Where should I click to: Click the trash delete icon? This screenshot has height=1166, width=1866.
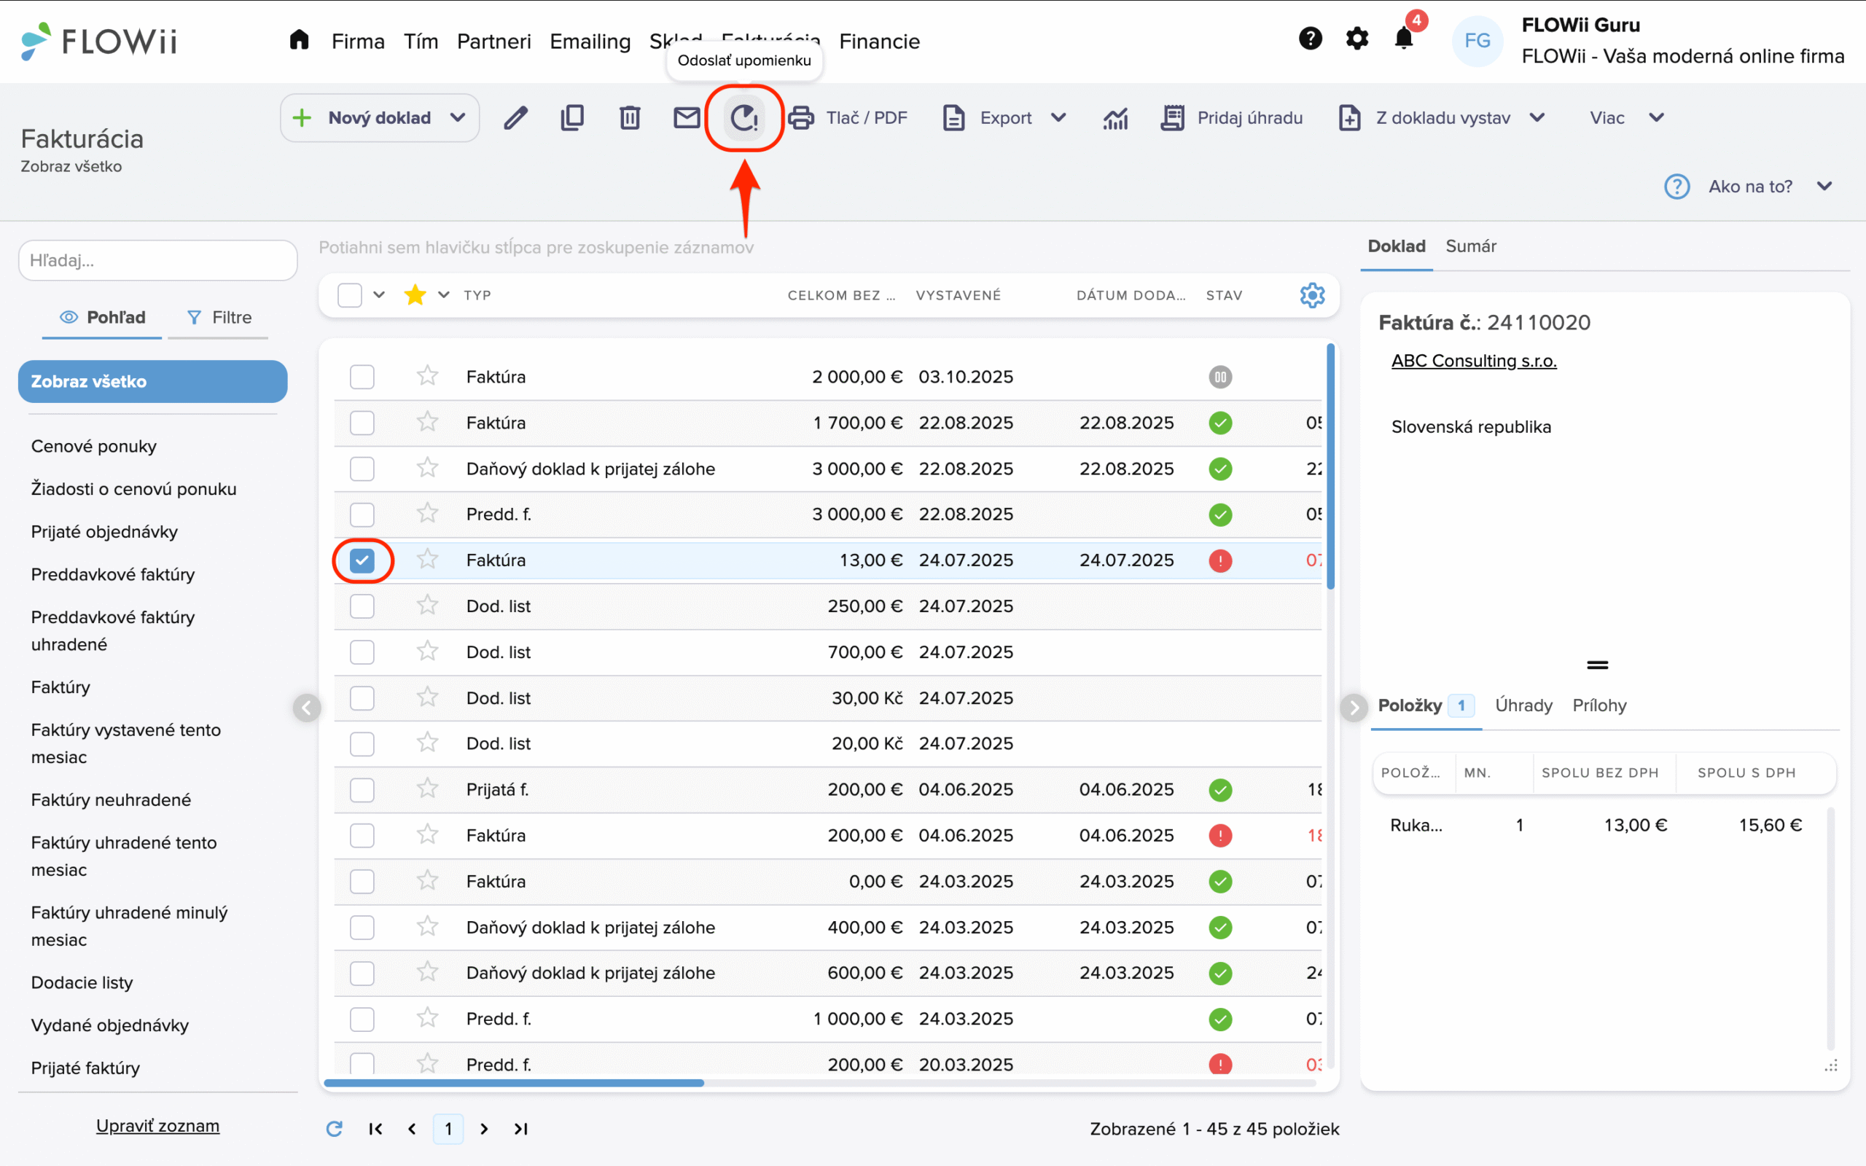(x=630, y=118)
